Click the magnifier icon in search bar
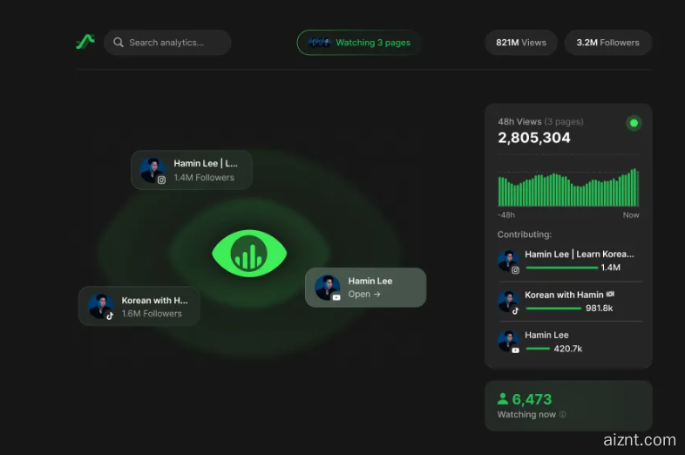The width and height of the screenshot is (685, 455). [x=119, y=43]
